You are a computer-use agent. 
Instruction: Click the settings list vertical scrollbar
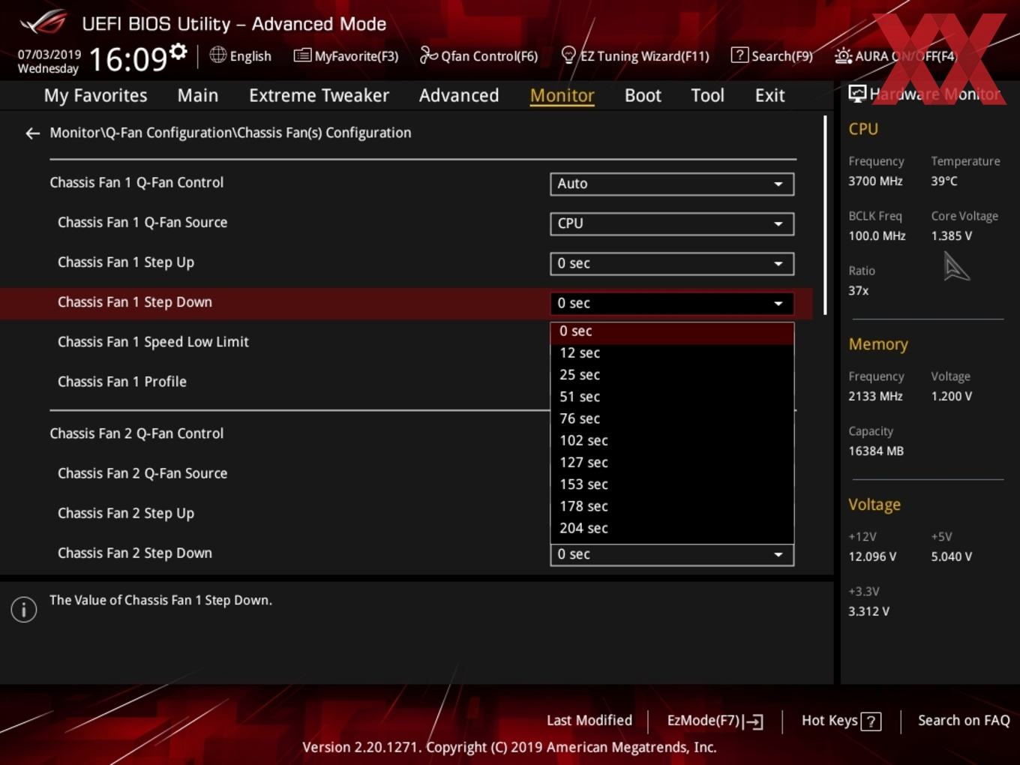(825, 215)
